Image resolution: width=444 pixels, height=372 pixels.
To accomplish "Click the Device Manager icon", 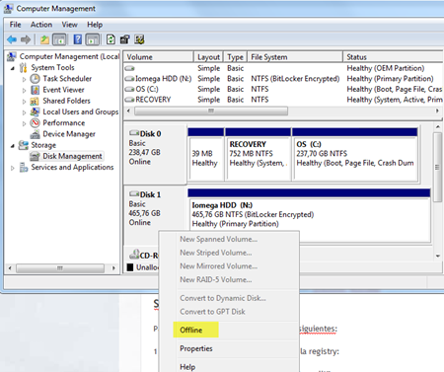I will coord(35,134).
